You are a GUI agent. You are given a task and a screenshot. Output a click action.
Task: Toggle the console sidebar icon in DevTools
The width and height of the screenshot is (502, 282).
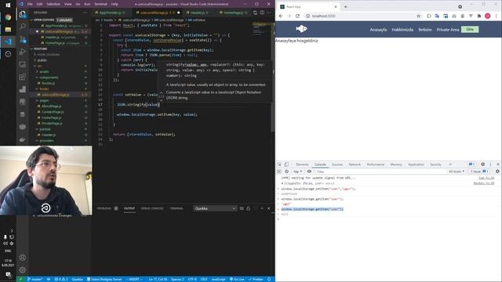pos(279,172)
